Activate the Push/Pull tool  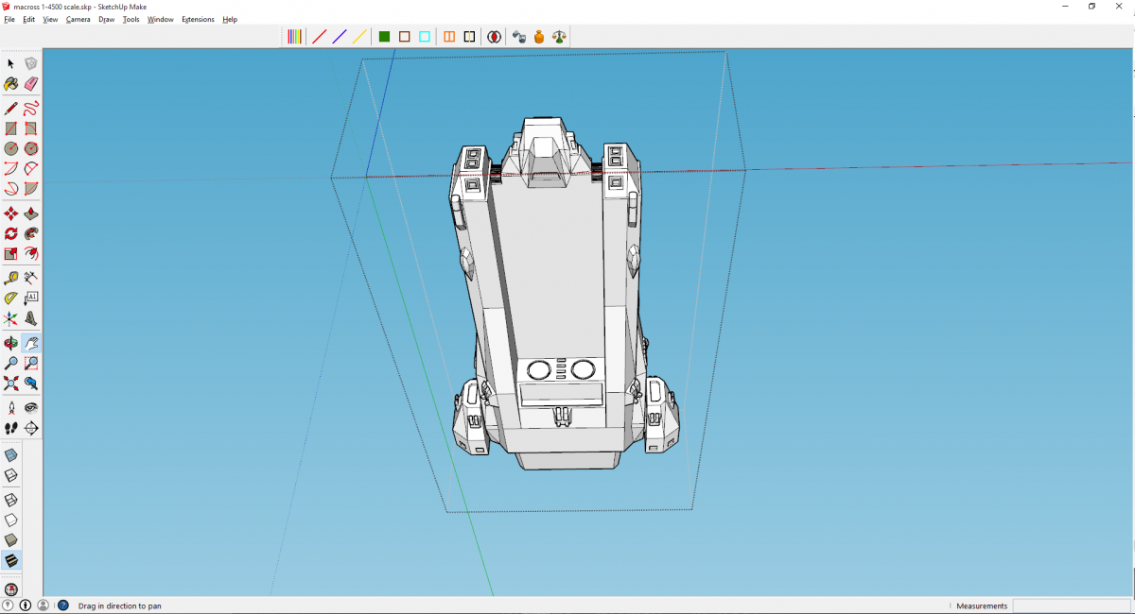point(31,213)
